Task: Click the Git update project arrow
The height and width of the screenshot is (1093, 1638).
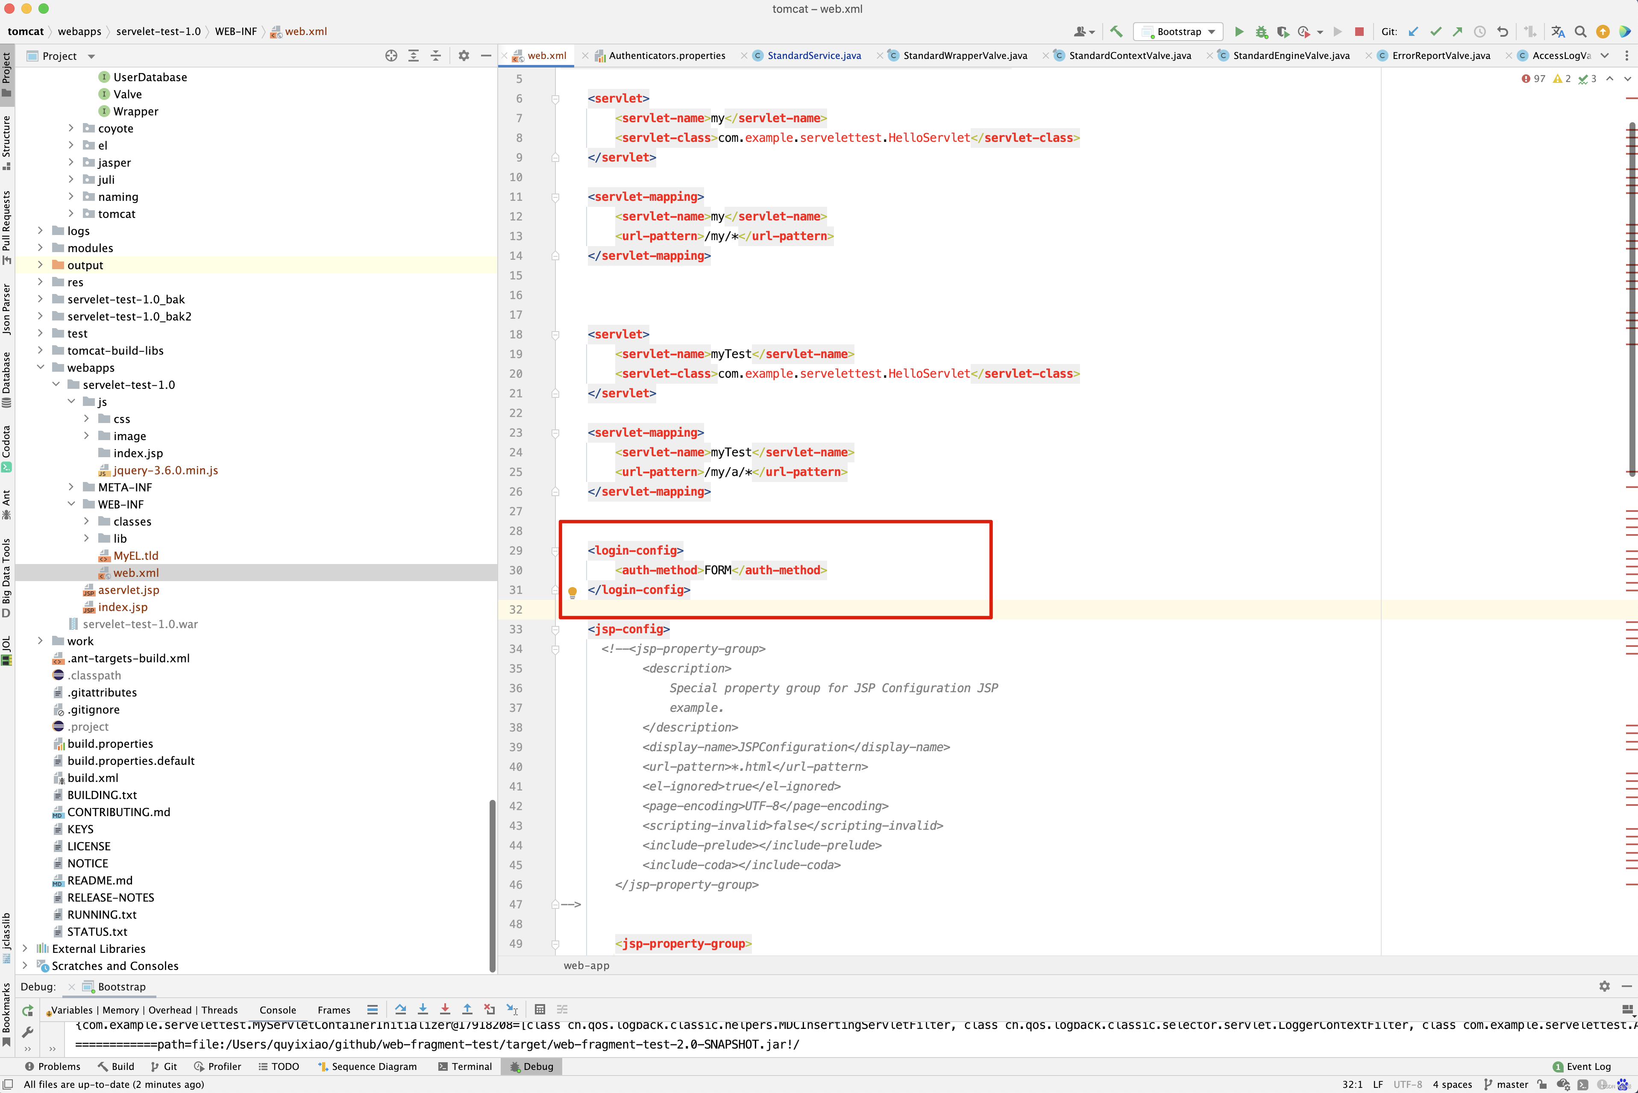Action: [x=1413, y=31]
